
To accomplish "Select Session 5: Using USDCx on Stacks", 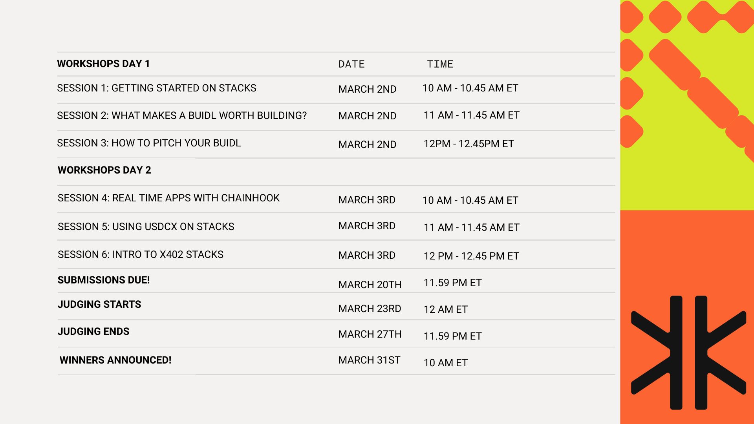I will [x=146, y=227].
